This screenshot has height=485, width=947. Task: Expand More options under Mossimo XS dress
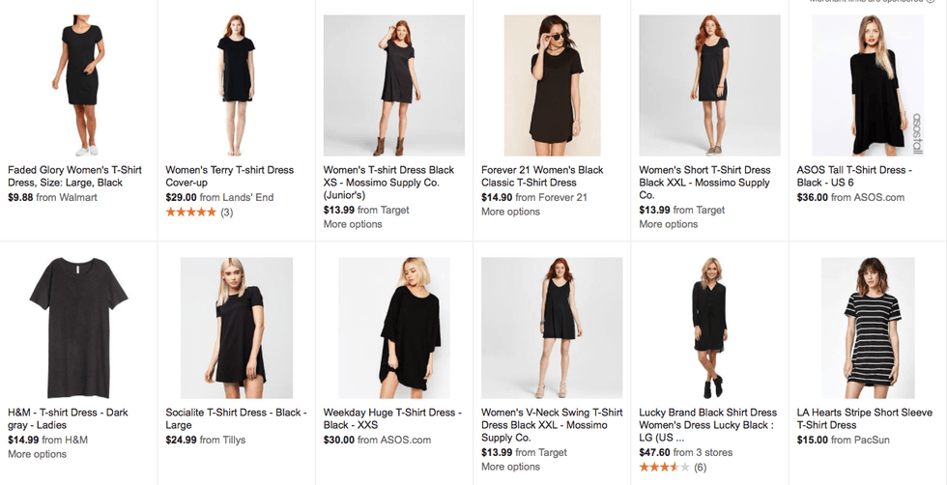click(353, 224)
